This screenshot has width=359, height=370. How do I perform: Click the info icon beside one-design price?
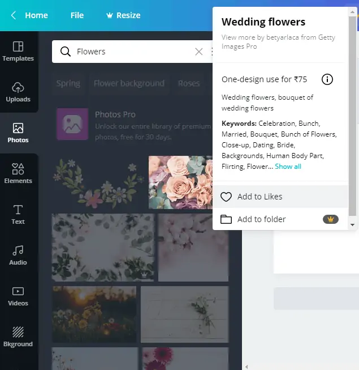tap(327, 79)
